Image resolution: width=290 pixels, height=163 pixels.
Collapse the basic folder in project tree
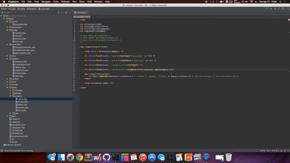[x=4, y=19]
